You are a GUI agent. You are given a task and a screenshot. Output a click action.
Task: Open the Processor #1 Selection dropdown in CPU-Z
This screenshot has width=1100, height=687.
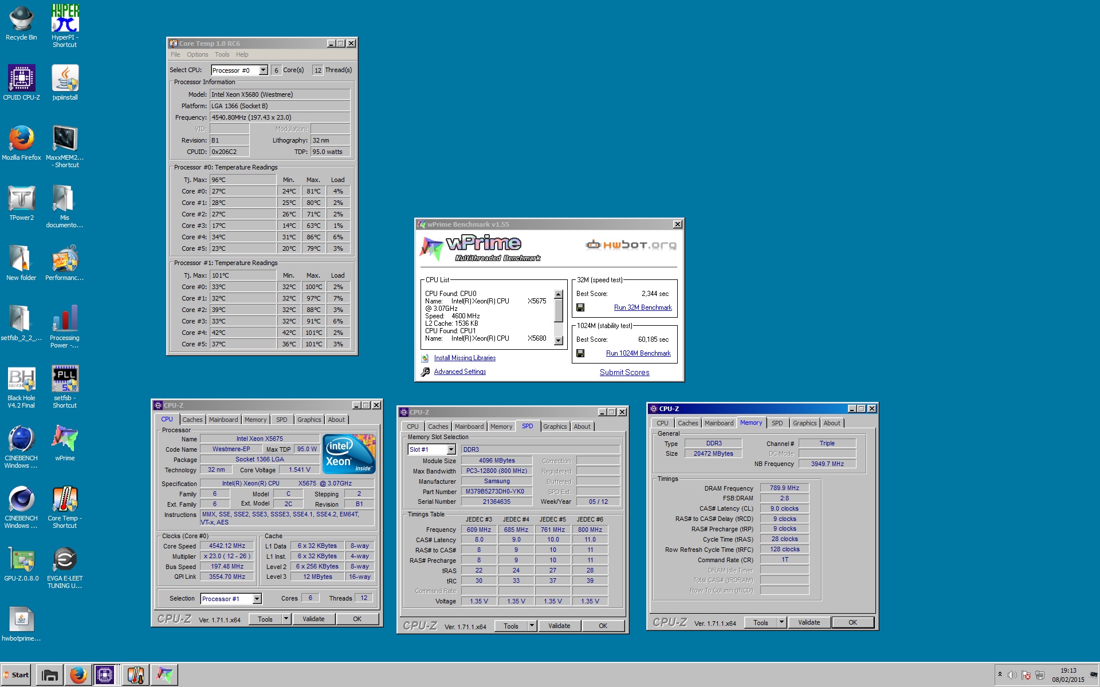coord(257,599)
